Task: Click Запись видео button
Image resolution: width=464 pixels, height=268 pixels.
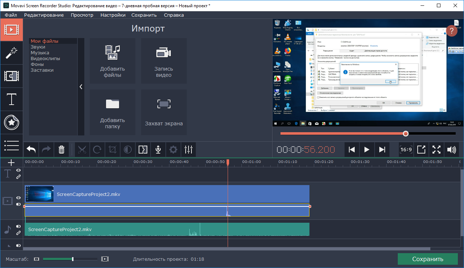Action: click(x=164, y=61)
